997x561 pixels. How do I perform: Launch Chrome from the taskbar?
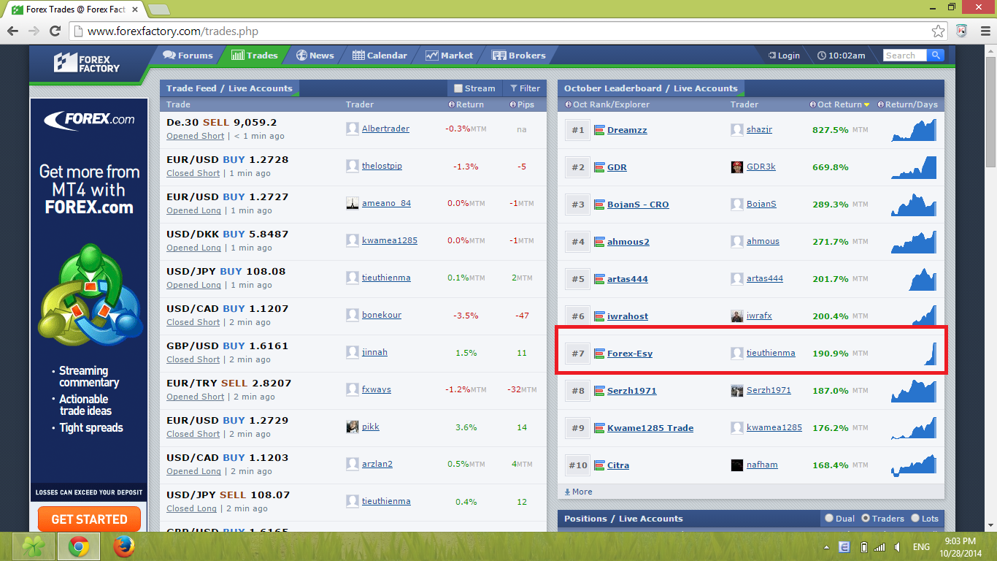(79, 546)
